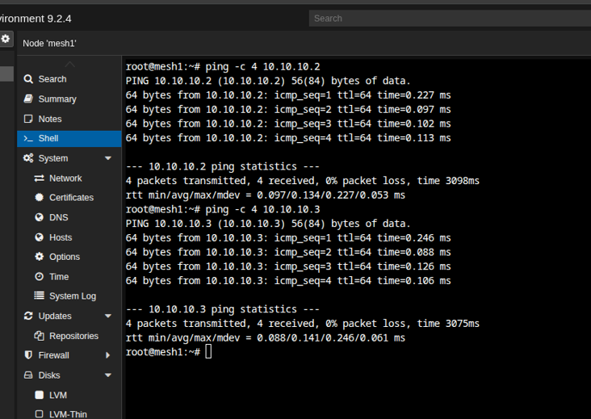Click the outlined square icon next to LVM-Thin
The width and height of the screenshot is (591, 419).
point(40,414)
